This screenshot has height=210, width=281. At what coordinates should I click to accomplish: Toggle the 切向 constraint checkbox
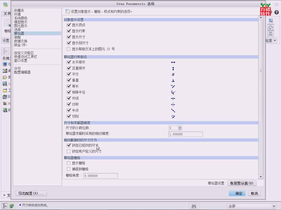tap(69, 116)
